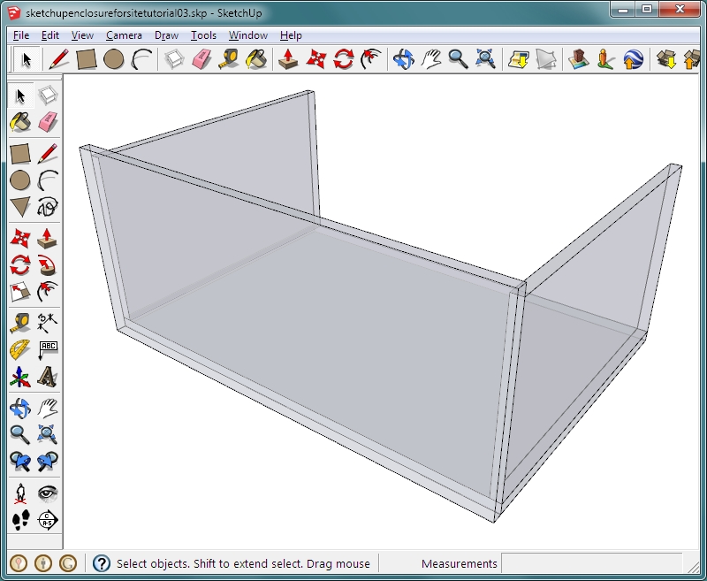Pick the 3D Text tool

(48, 377)
